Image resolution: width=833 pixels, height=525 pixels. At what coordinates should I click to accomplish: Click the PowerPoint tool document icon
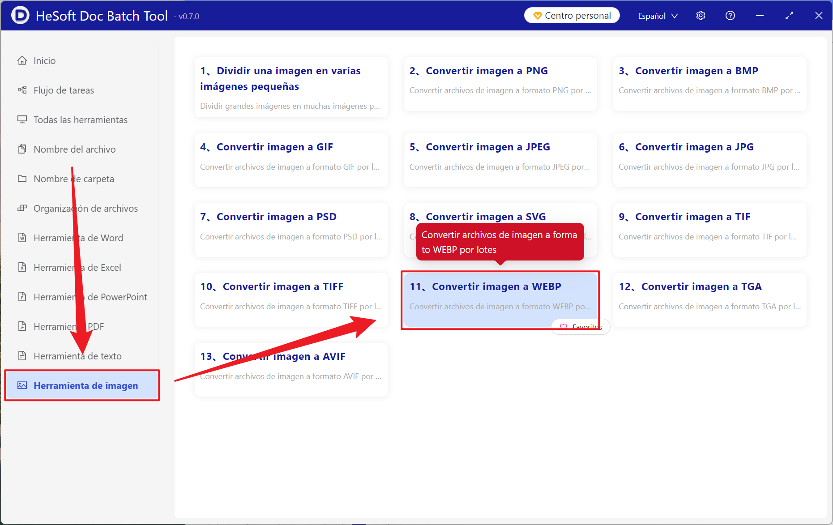(22, 297)
